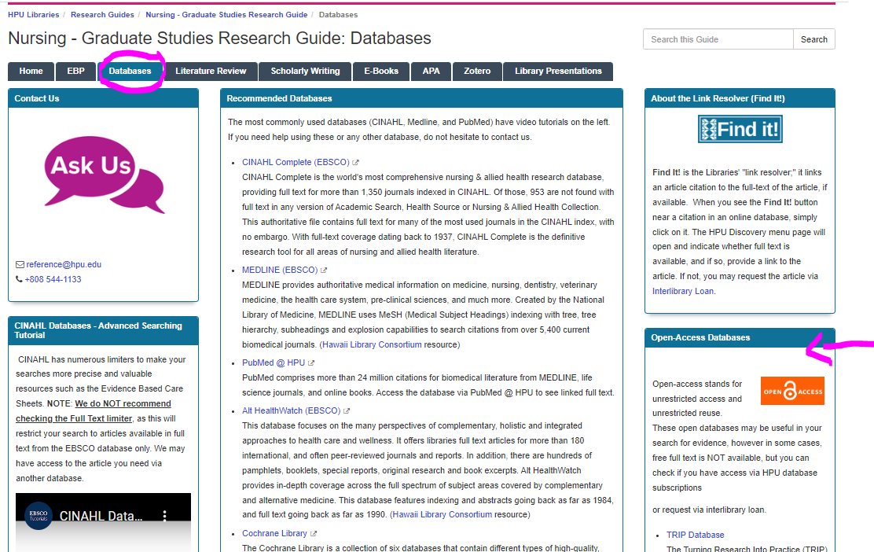This screenshot has height=552, width=874.
Task: Click external link icon after Alt HealthWatch
Action: (346, 411)
